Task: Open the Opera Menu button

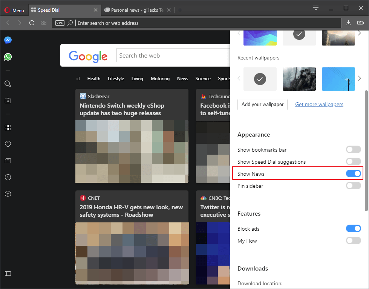Action: coord(14,10)
